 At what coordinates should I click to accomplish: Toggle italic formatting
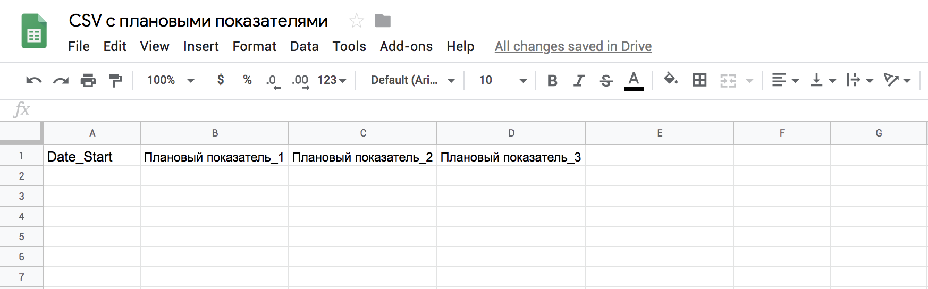click(x=579, y=80)
